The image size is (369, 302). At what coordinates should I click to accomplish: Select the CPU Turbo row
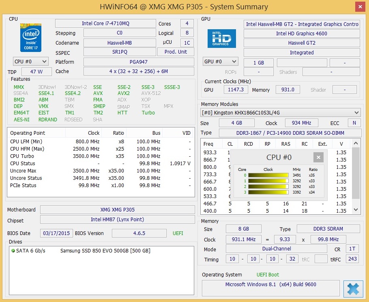[101, 156]
